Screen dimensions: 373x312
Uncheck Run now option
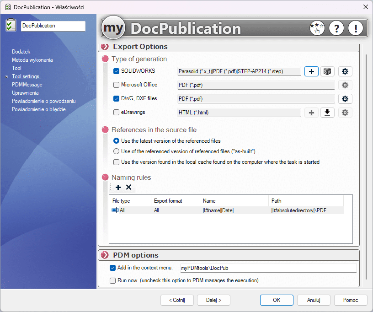click(x=112, y=280)
